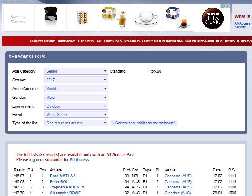
Task: Click the AdChoices info icon on ad
Action: [223, 6]
